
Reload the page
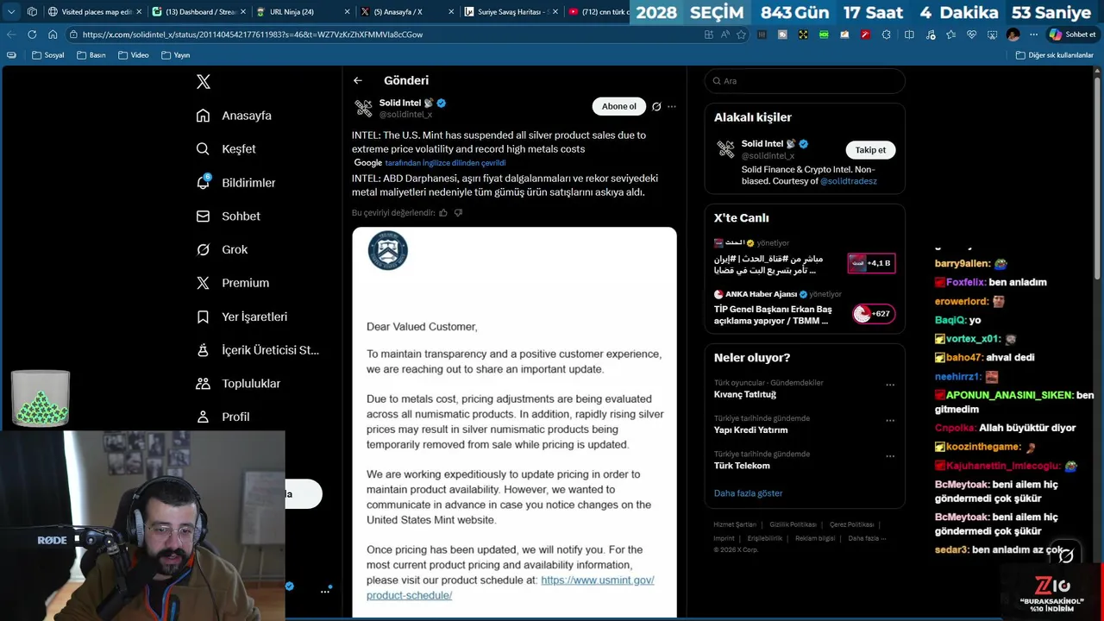pyautogui.click(x=32, y=34)
